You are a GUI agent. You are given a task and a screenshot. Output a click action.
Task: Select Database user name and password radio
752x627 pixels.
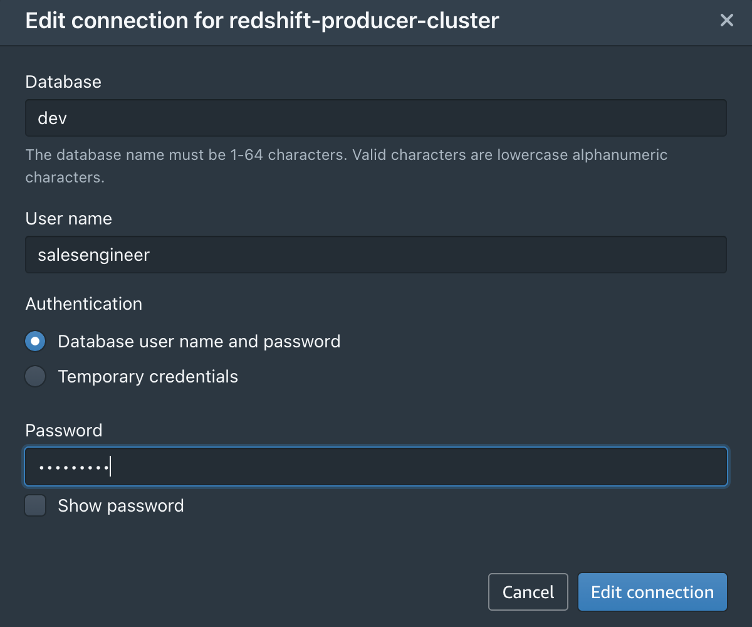36,342
